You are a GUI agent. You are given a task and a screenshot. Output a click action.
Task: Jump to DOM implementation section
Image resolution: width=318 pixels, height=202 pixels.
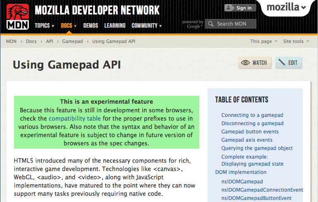(241, 172)
